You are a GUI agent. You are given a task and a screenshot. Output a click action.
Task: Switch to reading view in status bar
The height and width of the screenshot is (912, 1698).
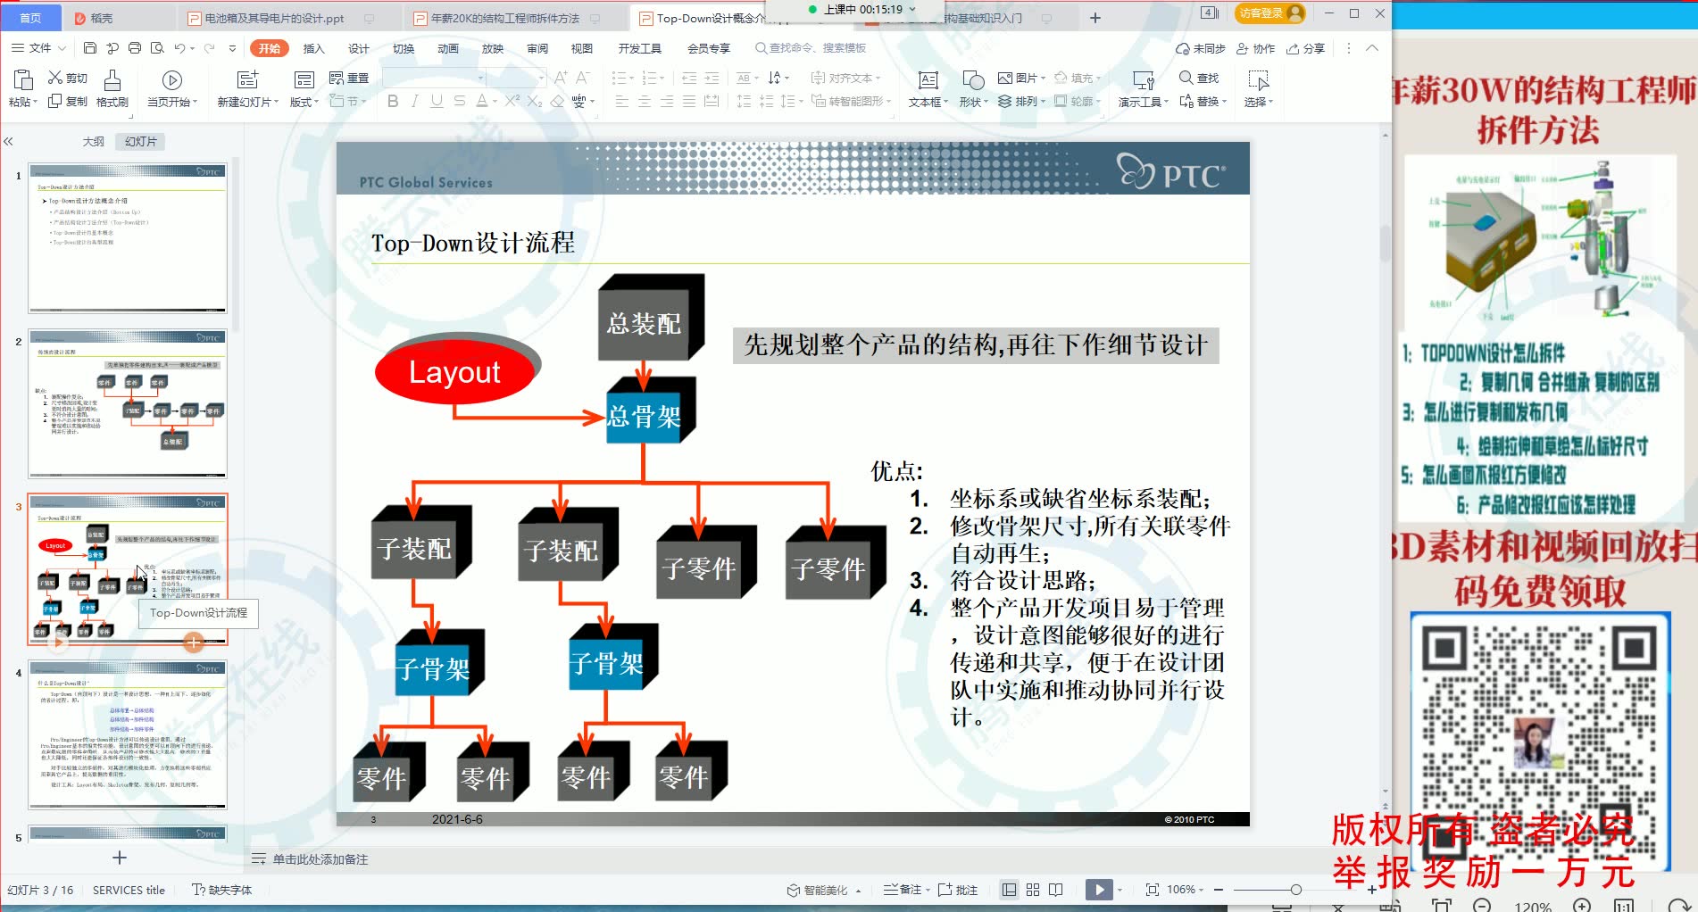tap(1056, 890)
